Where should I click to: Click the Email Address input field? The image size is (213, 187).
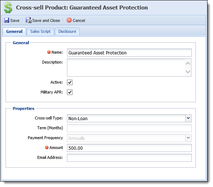tap(129, 158)
